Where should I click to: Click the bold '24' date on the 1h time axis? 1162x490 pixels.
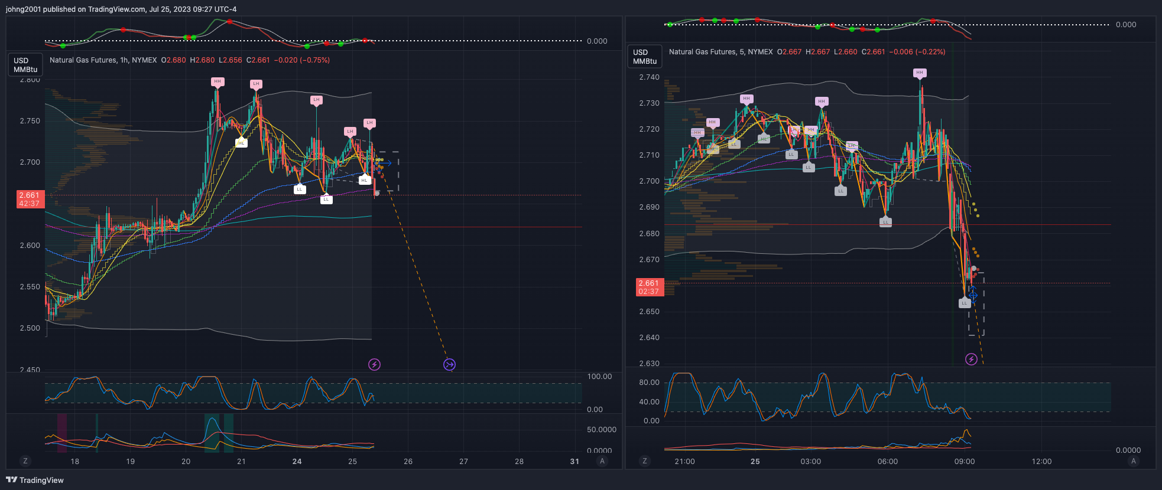click(x=297, y=462)
